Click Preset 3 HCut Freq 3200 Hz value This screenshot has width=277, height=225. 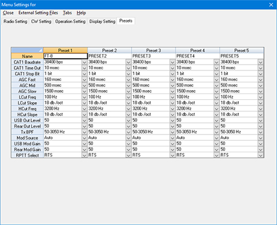click(140, 108)
